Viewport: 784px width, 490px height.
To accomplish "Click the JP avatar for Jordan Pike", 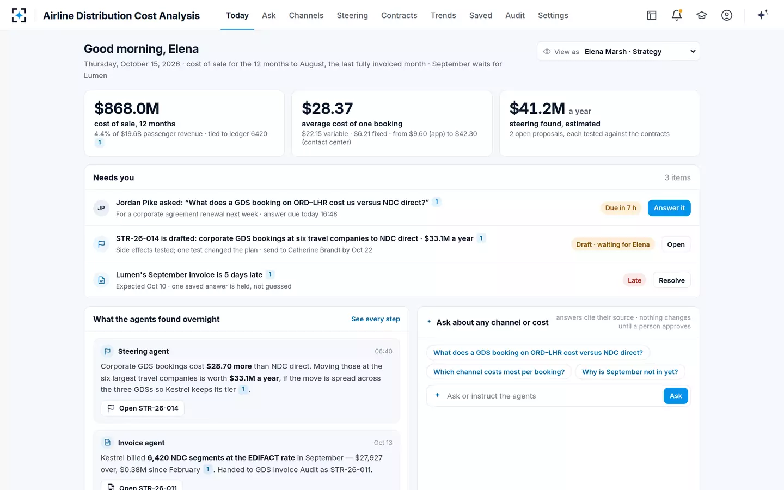I will point(101,208).
